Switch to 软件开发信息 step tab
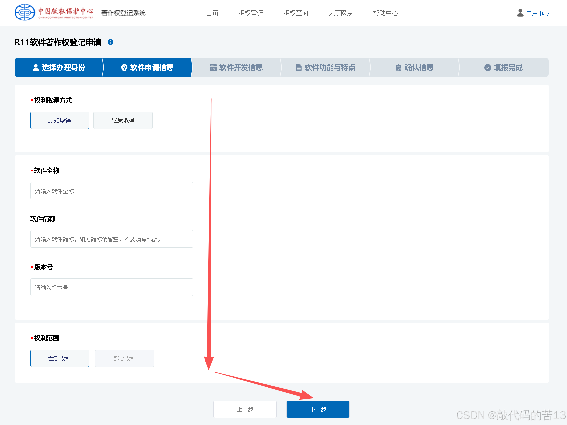The height and width of the screenshot is (425, 567). tap(236, 67)
